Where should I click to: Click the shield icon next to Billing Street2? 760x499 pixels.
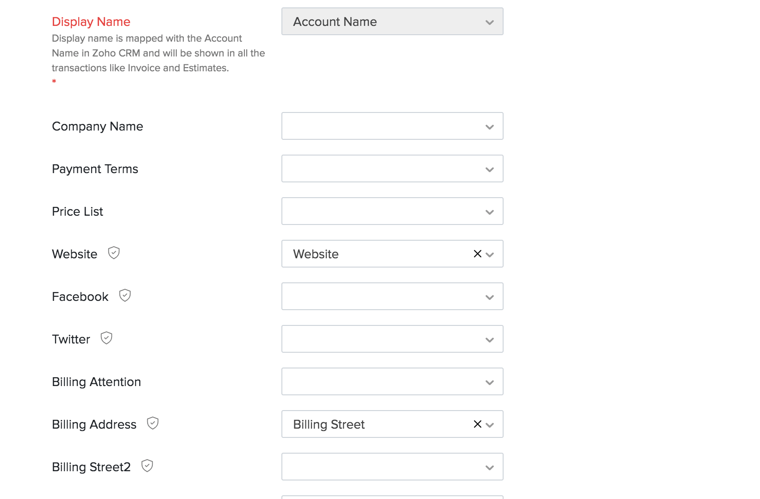click(147, 466)
